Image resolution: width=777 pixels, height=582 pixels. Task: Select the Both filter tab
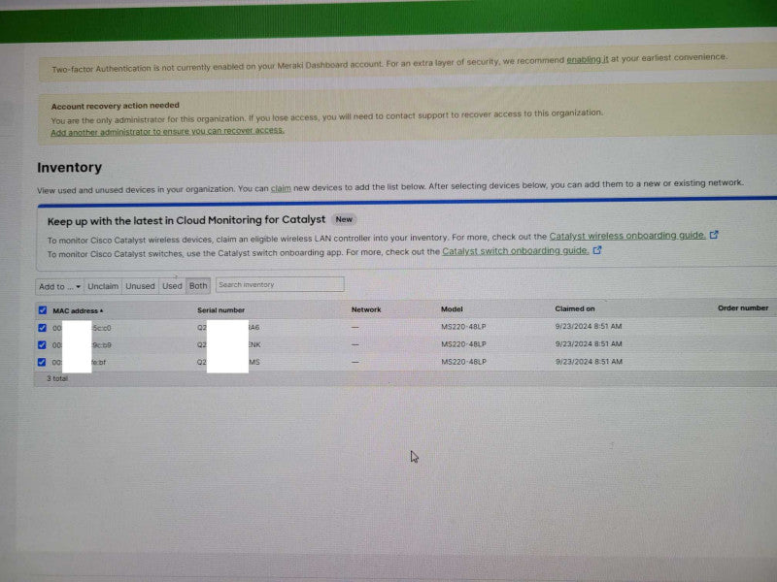[x=198, y=285]
